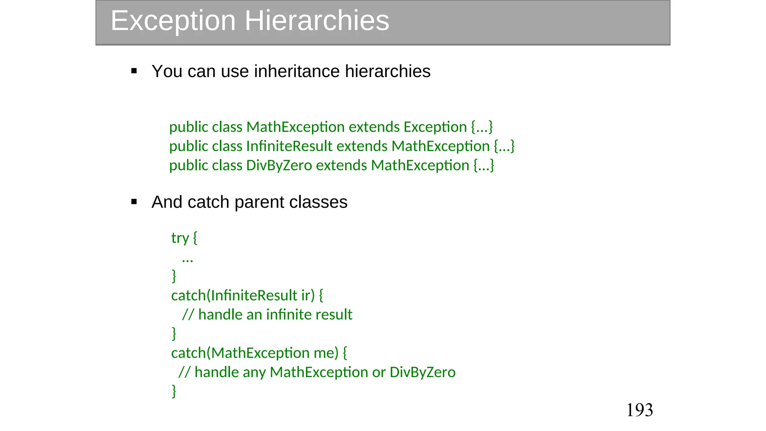
Task: Click the 'public class MathException extends Exception' line
Action: 331,127
